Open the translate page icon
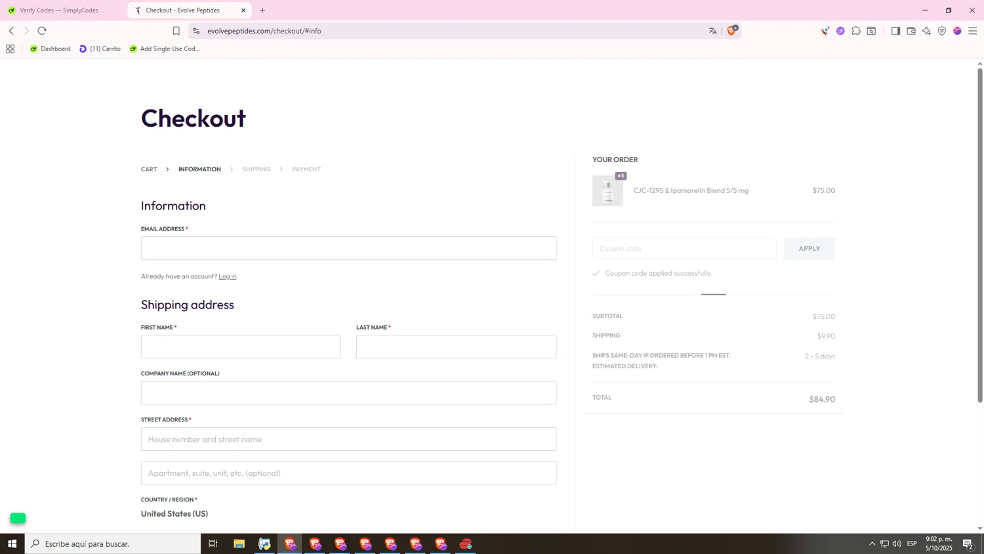 tap(713, 31)
